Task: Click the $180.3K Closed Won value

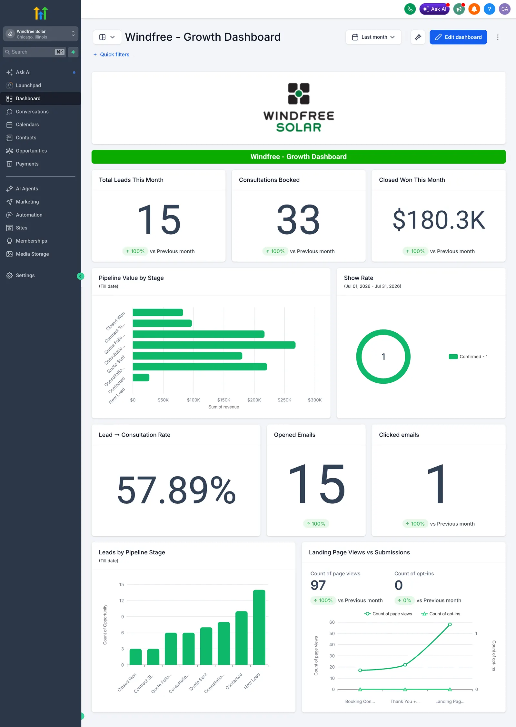Action: point(439,220)
